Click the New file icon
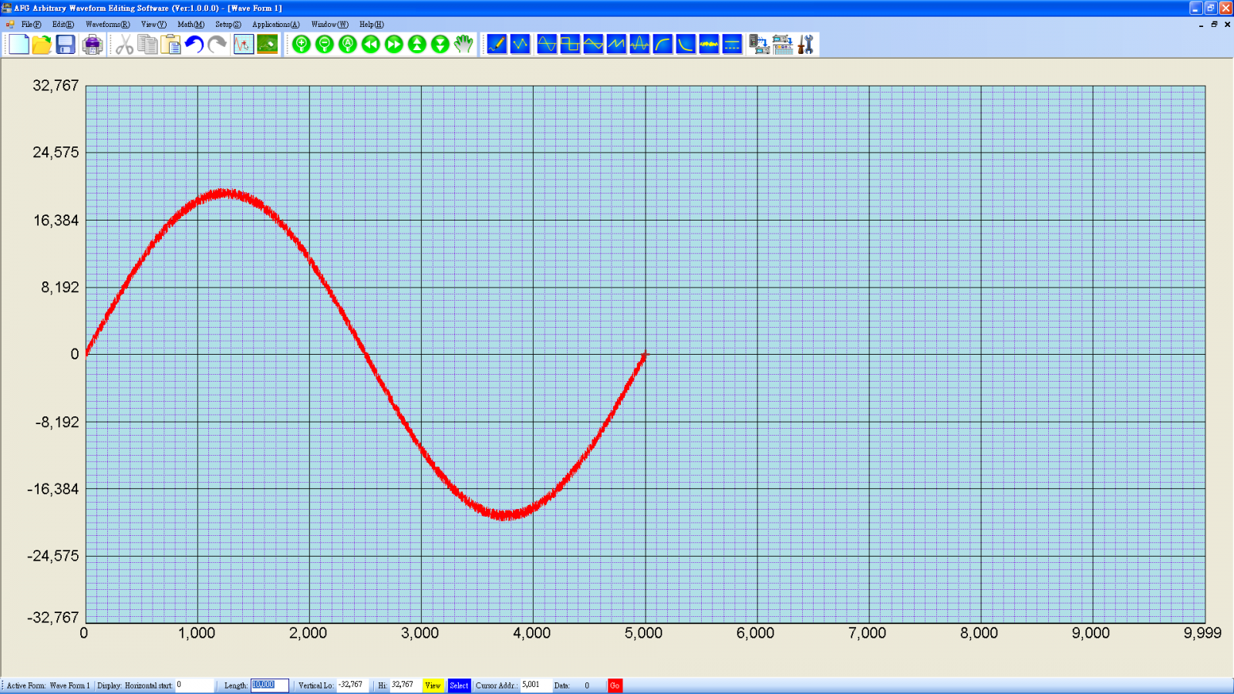The height and width of the screenshot is (694, 1234). coord(19,45)
